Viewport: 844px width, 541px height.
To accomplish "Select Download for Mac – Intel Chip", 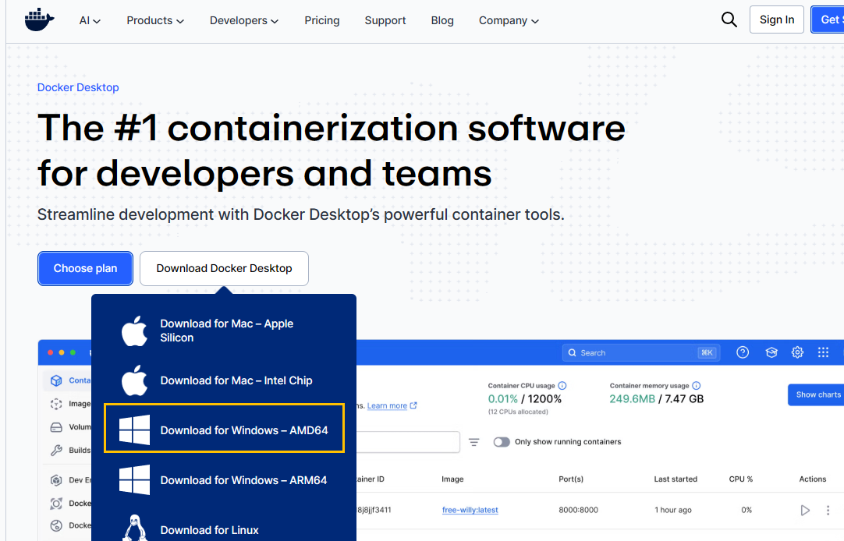I will pos(236,380).
